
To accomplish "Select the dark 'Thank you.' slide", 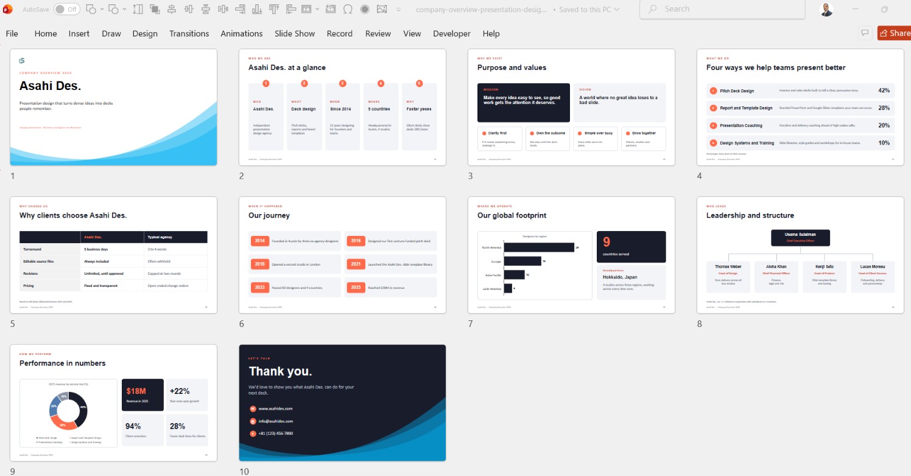I will coord(342,403).
